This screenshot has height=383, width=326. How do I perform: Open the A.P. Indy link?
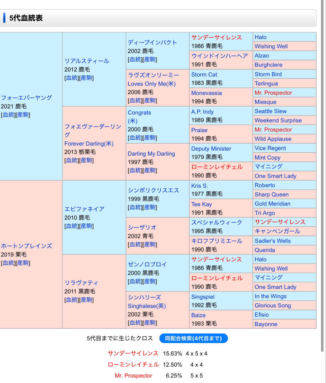203,112
